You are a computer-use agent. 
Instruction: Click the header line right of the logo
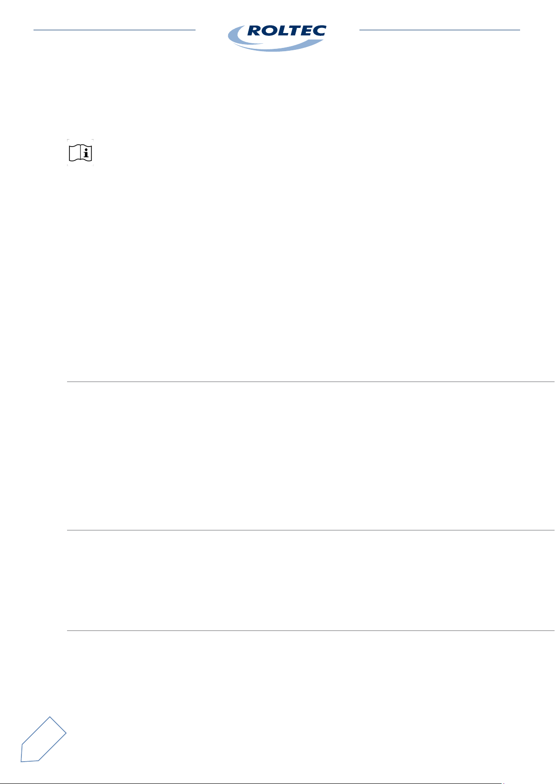[x=440, y=30]
